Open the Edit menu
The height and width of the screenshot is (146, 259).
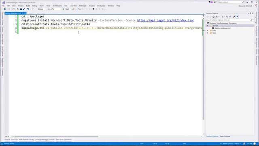pos(8,6)
